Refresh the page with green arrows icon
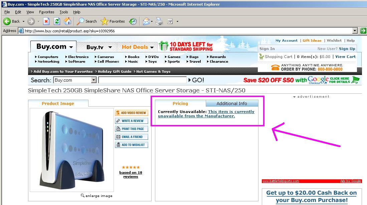Image resolution: width=367 pixels, height=205 pixels. click(x=57, y=21)
